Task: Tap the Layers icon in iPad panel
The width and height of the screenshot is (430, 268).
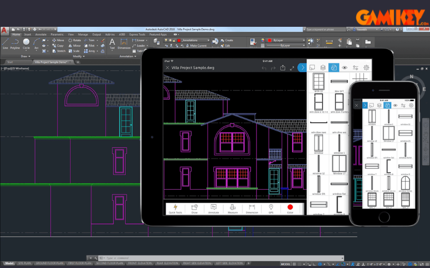Action: pyautogui.click(x=323, y=68)
